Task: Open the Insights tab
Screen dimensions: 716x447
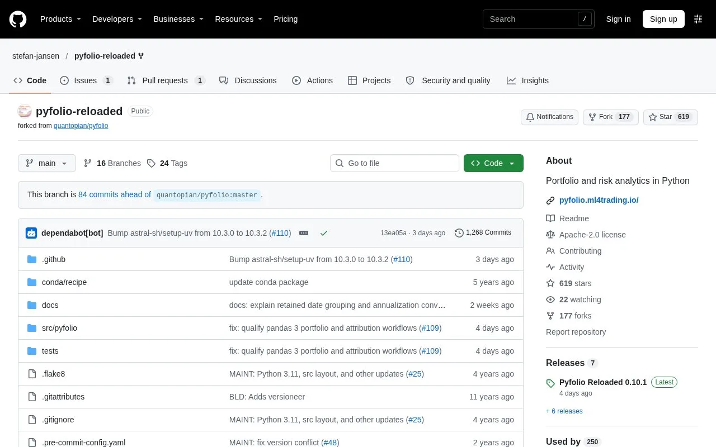Action: [x=527, y=80]
